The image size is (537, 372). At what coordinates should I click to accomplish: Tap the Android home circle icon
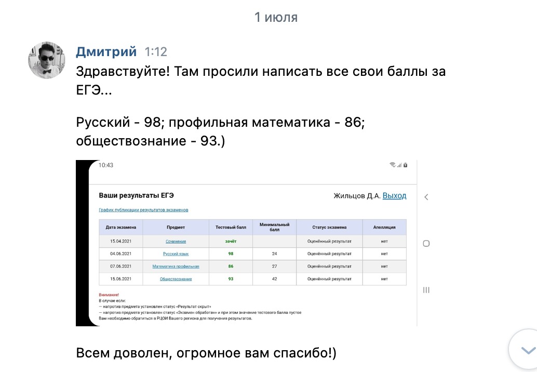coord(426,243)
